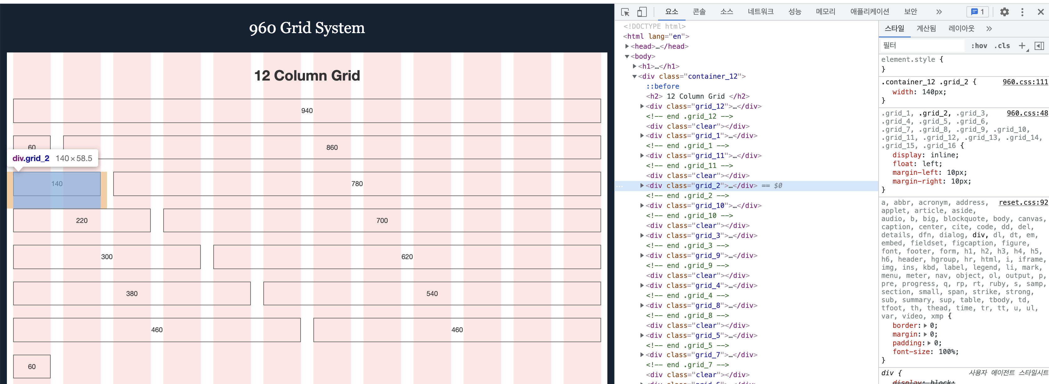The width and height of the screenshot is (1049, 384).
Task: Select the h2 12 Column Grid row
Action: coord(697,96)
